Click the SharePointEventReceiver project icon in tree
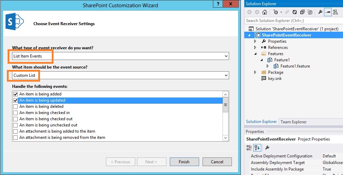 coord(257,35)
